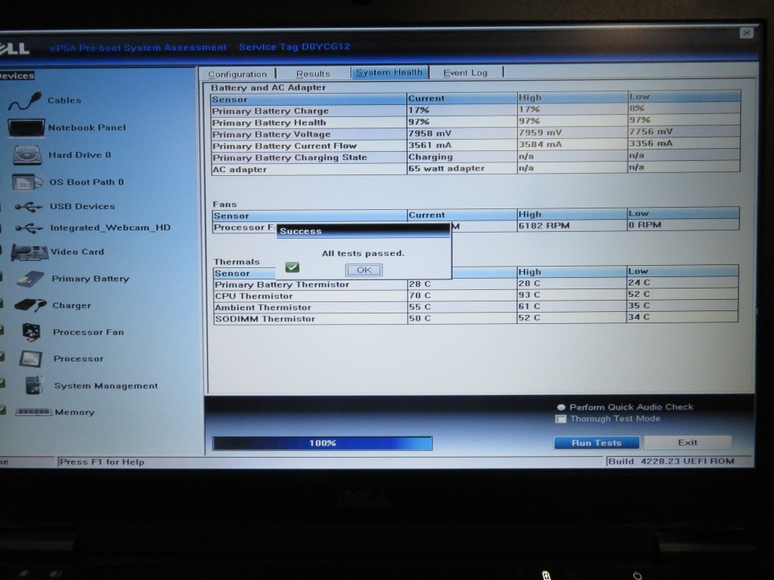774x580 pixels.
Task: Select the Processor chip icon
Action: click(x=30, y=359)
